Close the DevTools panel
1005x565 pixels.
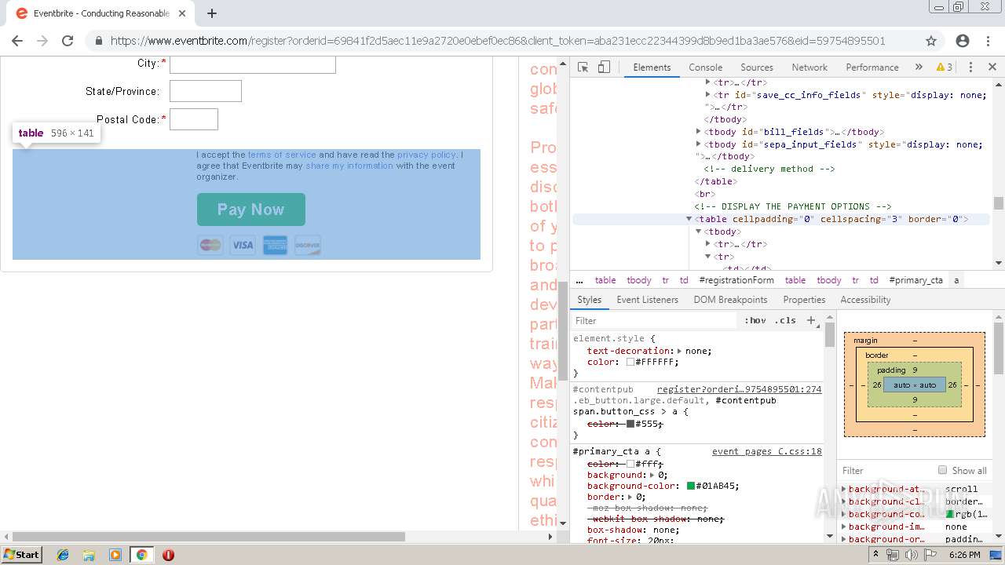pos(992,67)
